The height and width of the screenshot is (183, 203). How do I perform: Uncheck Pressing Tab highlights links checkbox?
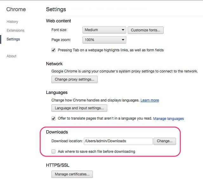(53, 50)
